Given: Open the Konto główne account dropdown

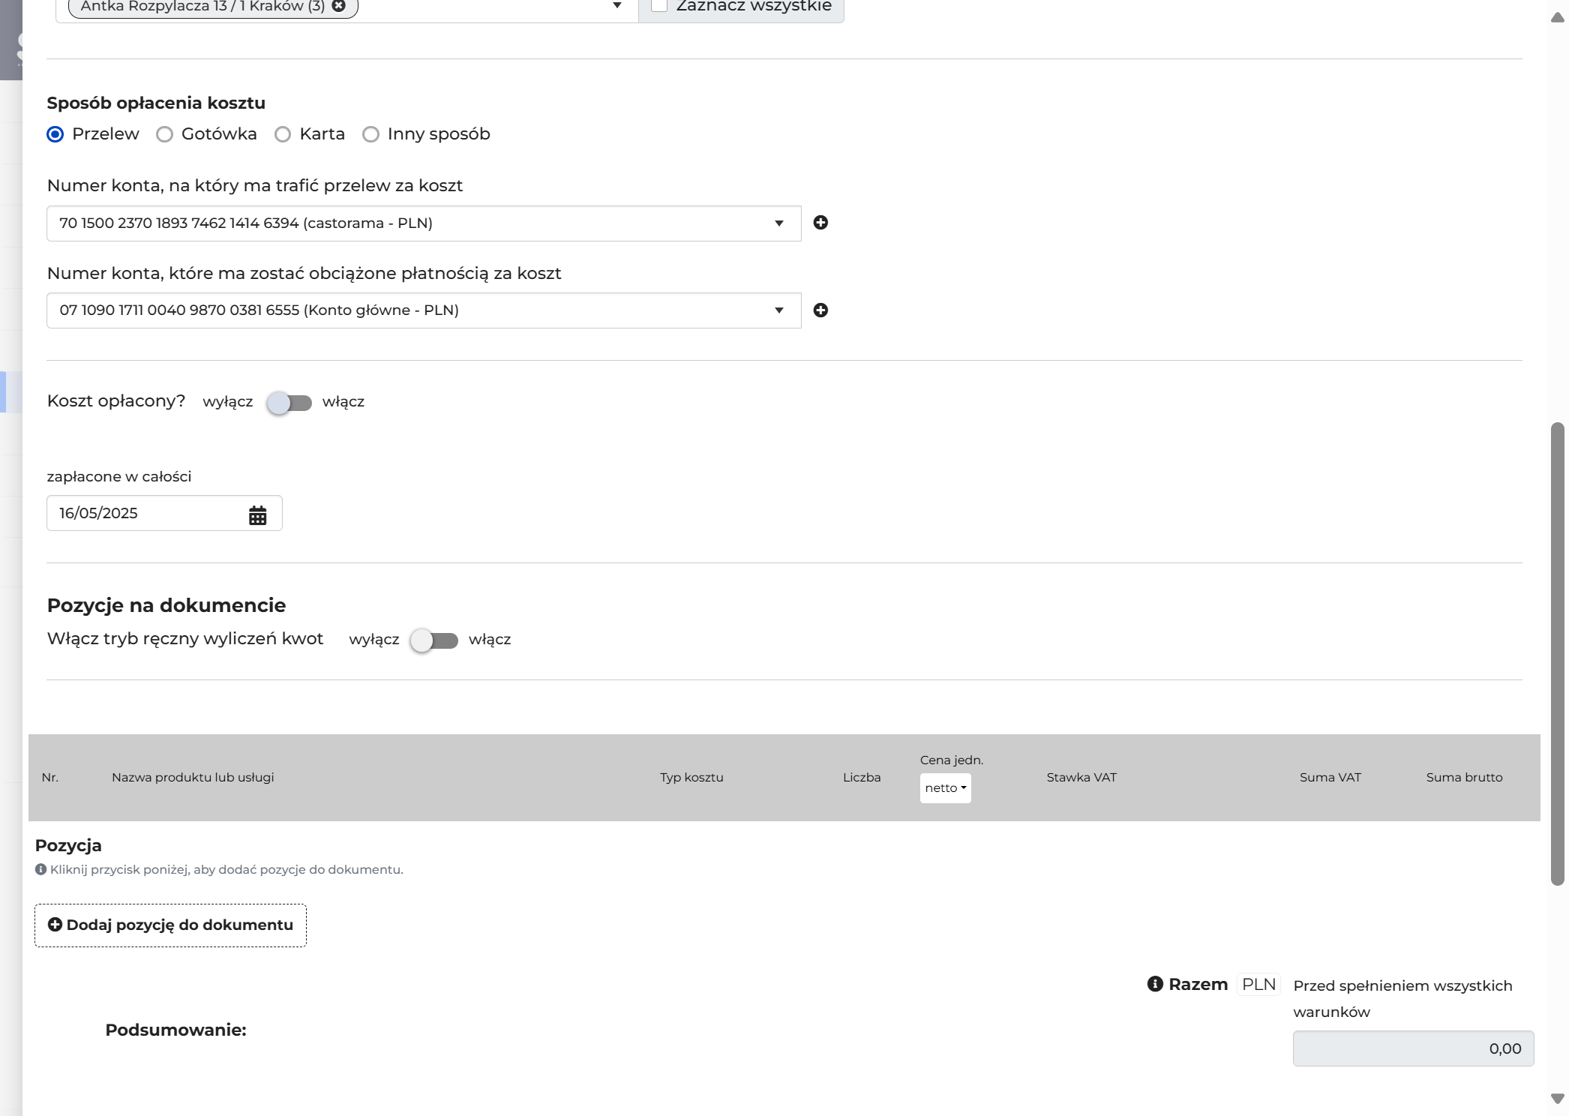Looking at the screenshot, I should [x=424, y=310].
